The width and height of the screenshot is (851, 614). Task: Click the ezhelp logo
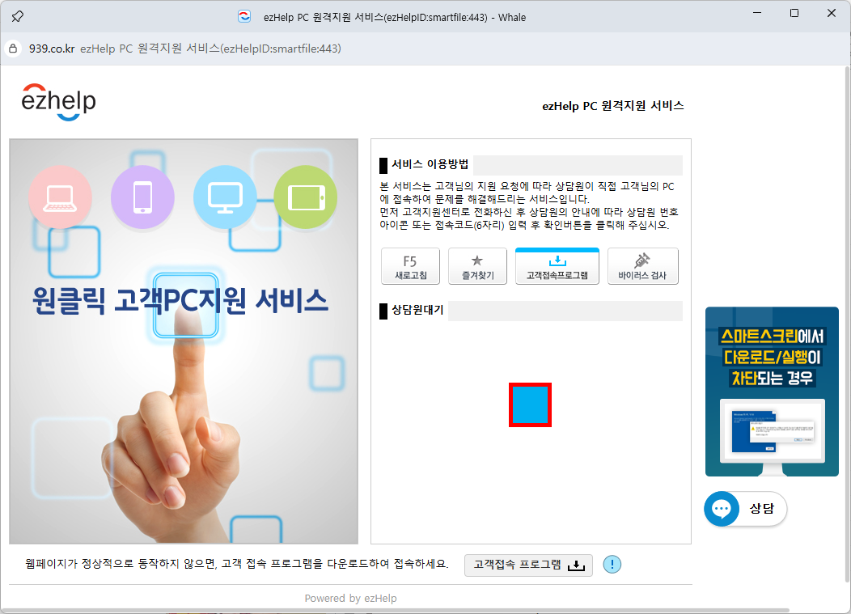(58, 101)
